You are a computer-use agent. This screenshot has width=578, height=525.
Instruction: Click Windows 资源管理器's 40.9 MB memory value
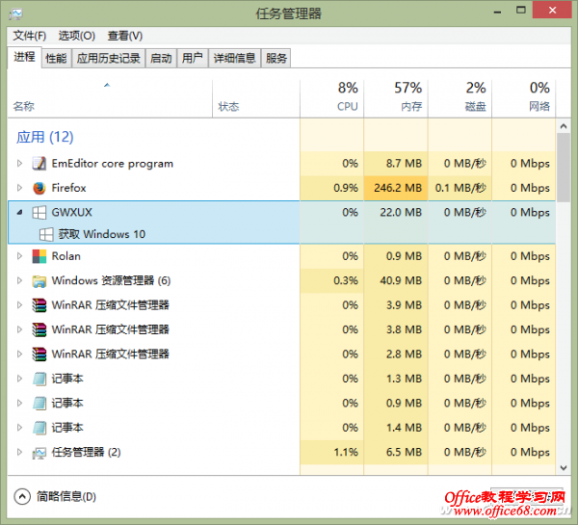(401, 281)
